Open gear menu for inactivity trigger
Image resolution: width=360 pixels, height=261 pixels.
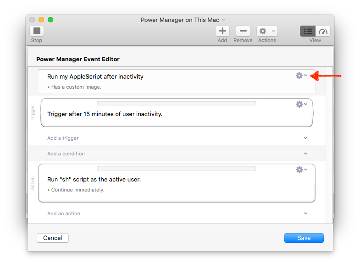coord(301,104)
